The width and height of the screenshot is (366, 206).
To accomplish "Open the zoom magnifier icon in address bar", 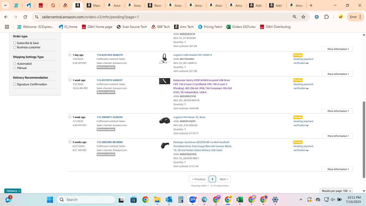I will point(295,17).
